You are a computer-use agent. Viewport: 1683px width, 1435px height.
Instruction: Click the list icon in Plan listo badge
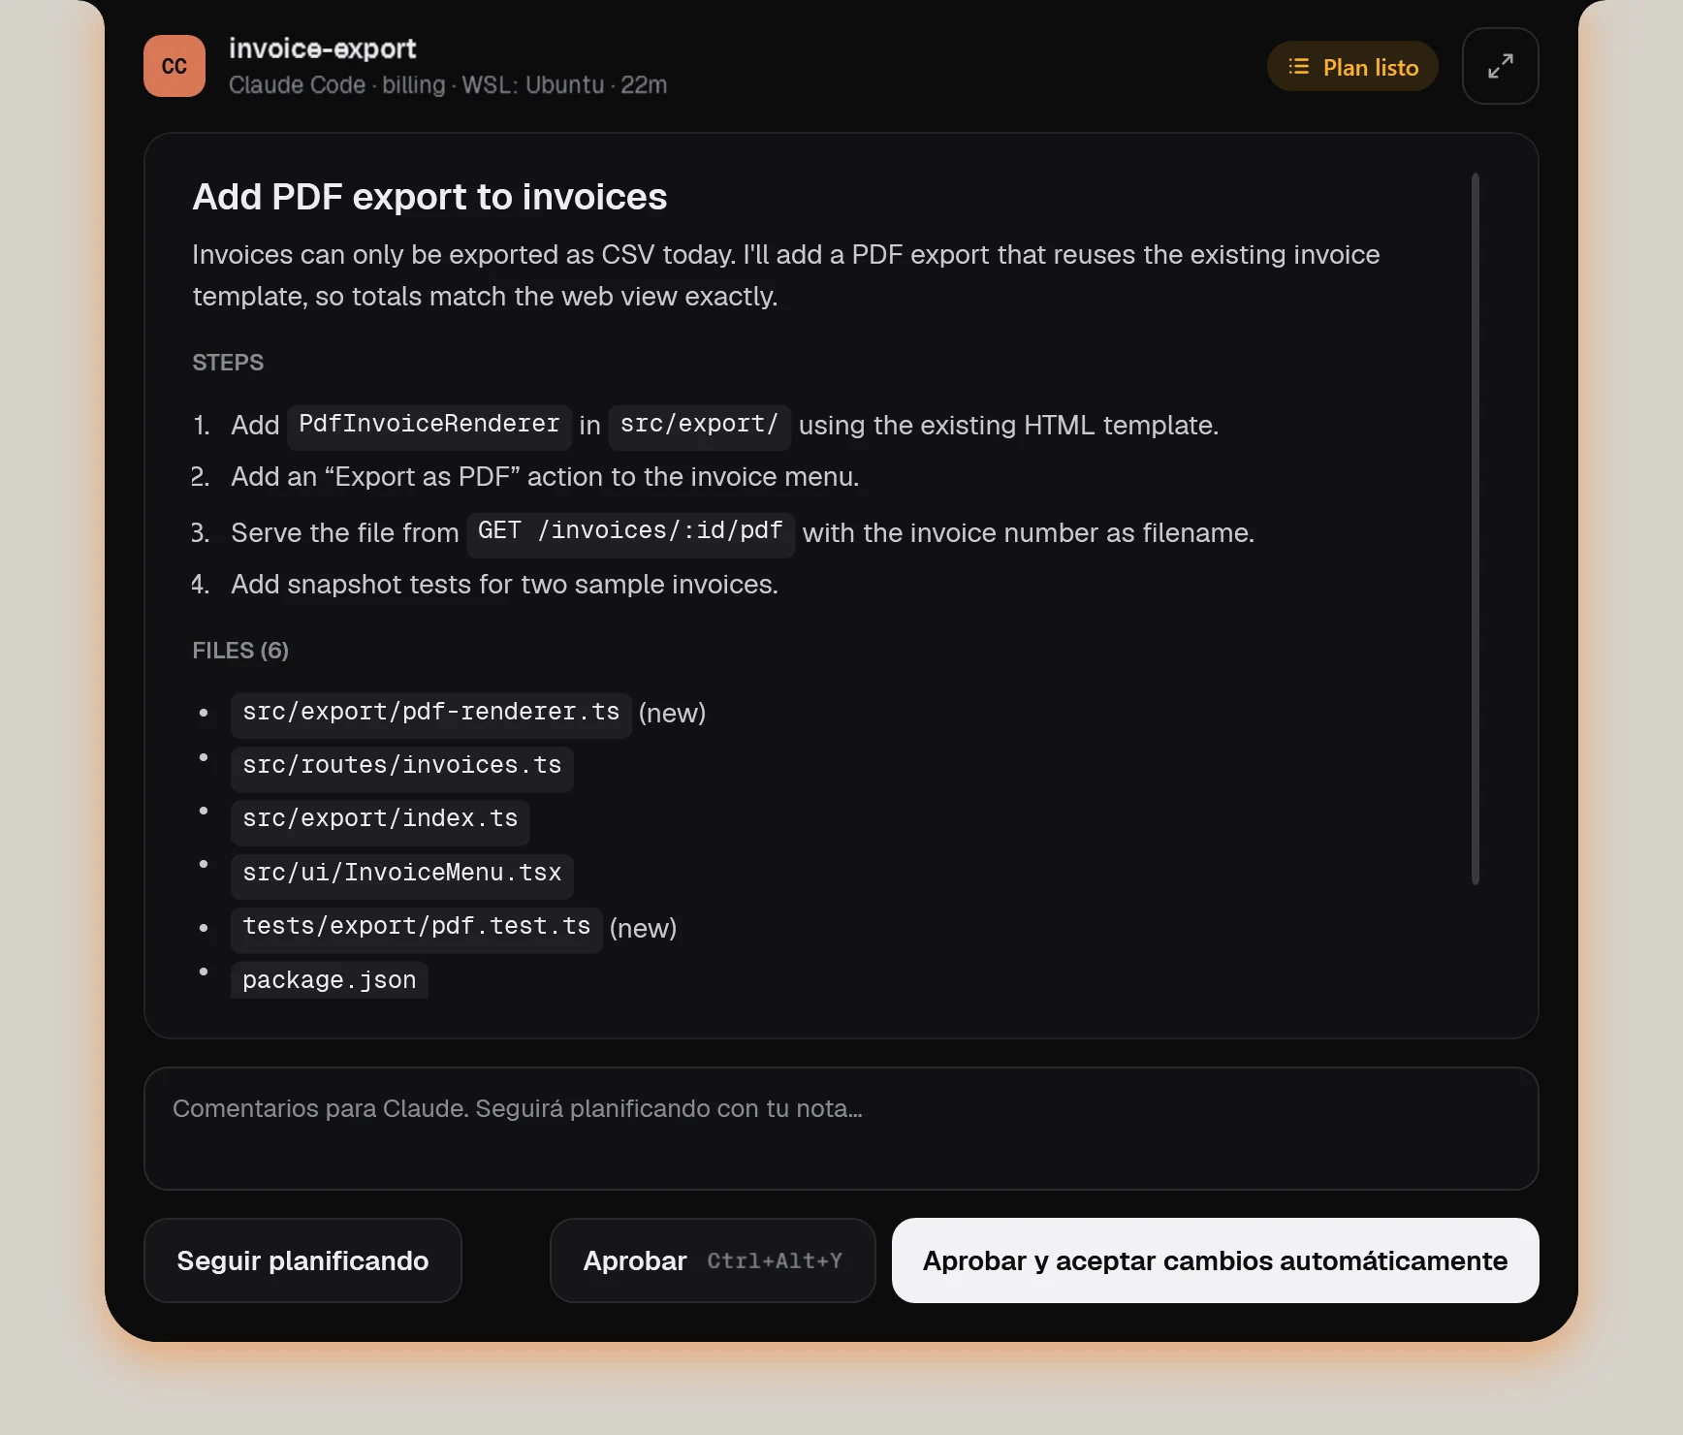tap(1298, 66)
